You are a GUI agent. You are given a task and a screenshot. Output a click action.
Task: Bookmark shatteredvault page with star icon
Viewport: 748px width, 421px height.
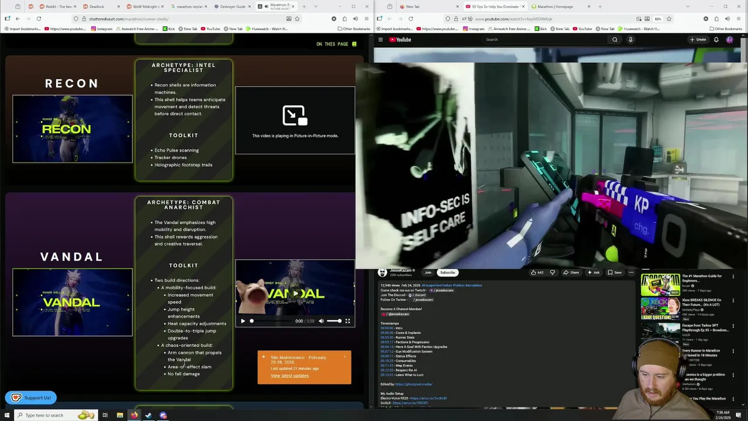297,19
